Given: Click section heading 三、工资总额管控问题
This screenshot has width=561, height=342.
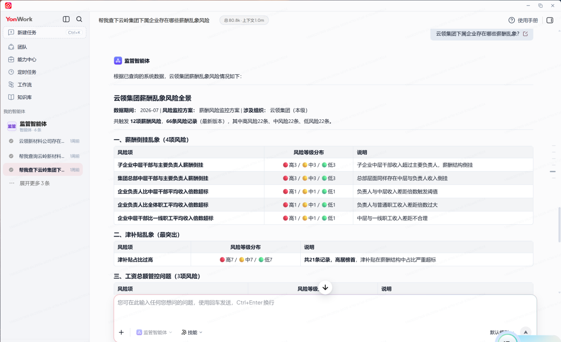Looking at the screenshot, I should [157, 276].
